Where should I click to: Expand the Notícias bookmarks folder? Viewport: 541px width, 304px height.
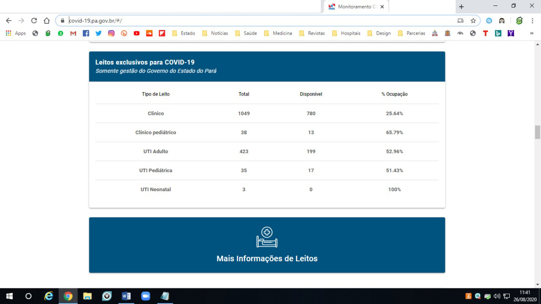[x=215, y=33]
